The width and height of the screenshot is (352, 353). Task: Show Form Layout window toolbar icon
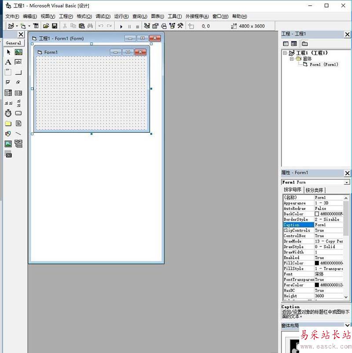pos(164,26)
